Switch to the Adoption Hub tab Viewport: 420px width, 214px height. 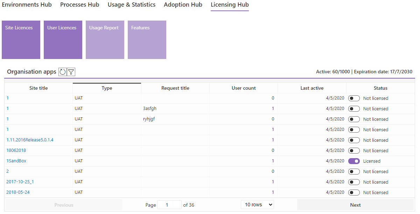[183, 5]
